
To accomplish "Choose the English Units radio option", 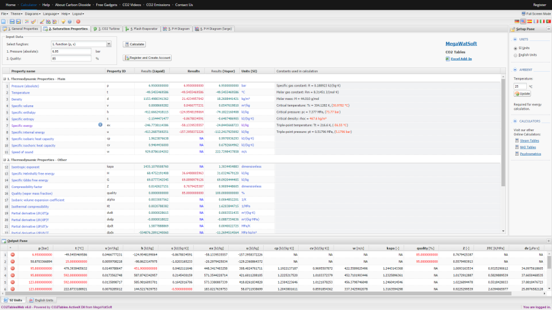I will pyautogui.click(x=515, y=55).
